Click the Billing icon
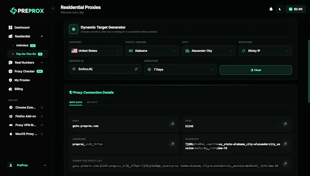 10,89
